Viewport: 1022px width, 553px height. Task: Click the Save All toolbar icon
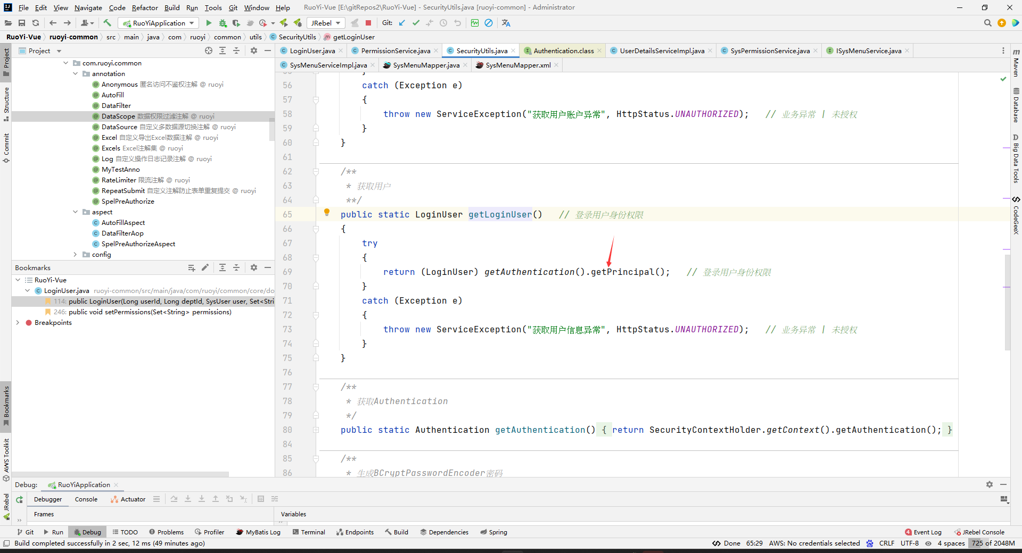point(22,23)
